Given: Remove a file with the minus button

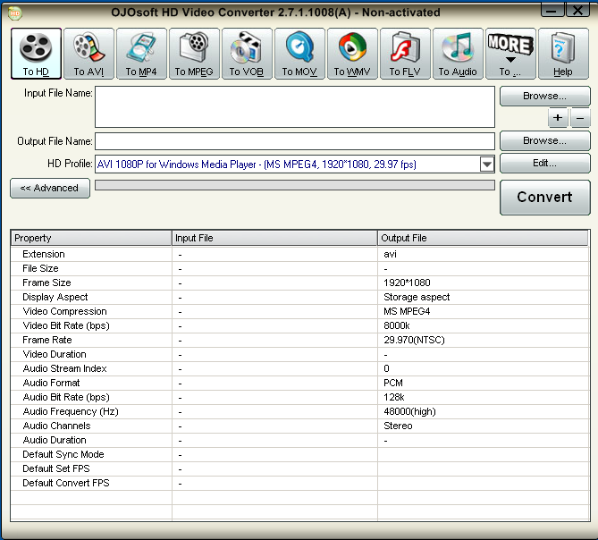Looking at the screenshot, I should coord(580,118).
